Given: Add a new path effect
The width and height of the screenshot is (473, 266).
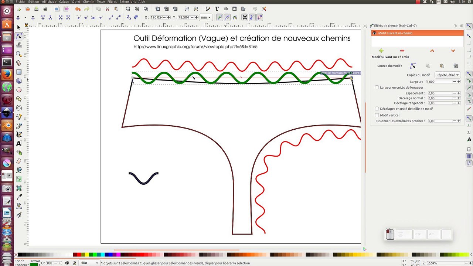Looking at the screenshot, I should [x=381, y=51].
